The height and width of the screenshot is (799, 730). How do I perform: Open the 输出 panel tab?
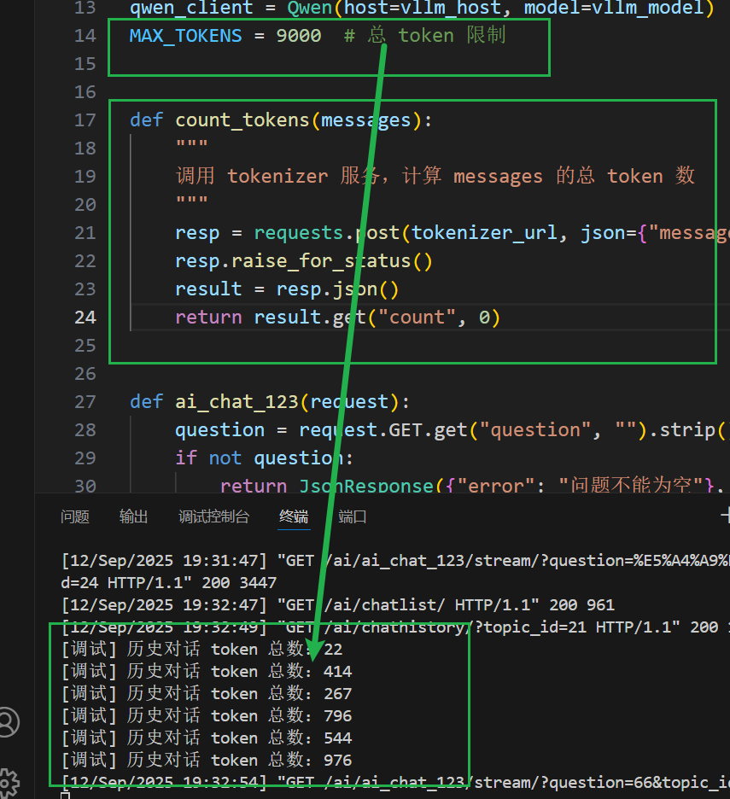click(x=134, y=516)
